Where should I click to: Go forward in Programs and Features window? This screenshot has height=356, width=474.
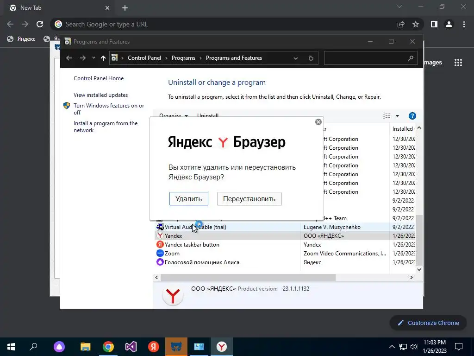coord(82,58)
